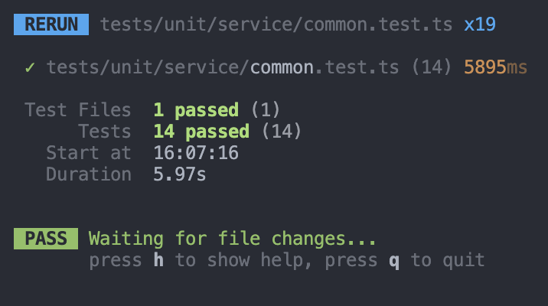This screenshot has width=548, height=306.
Task: Click the Waiting for file changes message
Action: click(233, 239)
